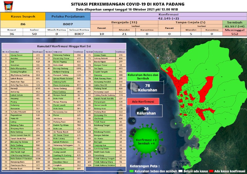The width and height of the screenshot is (247, 174).
Task: Select the Lubuk Buaya kelurahan cell
Action: coord(21,79)
